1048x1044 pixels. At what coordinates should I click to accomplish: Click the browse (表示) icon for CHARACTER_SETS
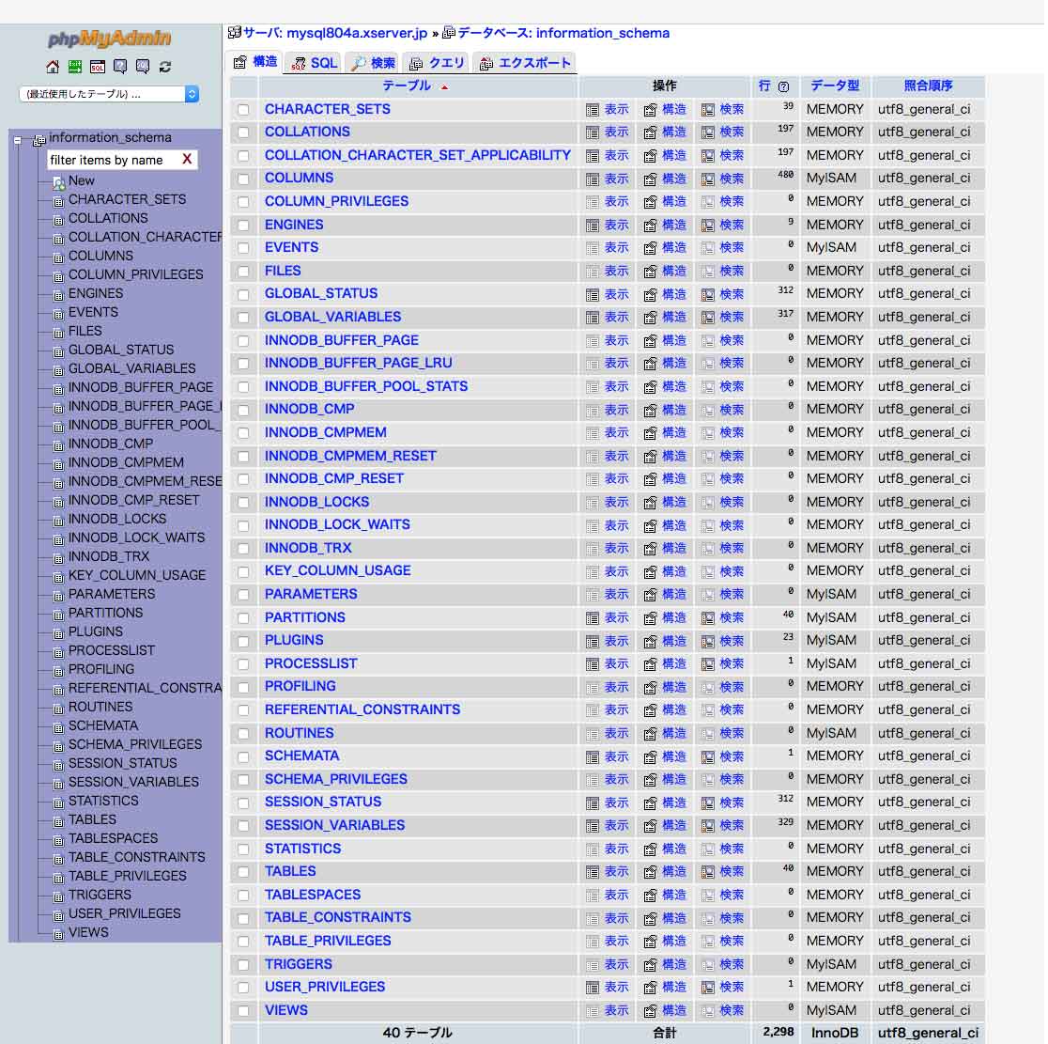593,110
